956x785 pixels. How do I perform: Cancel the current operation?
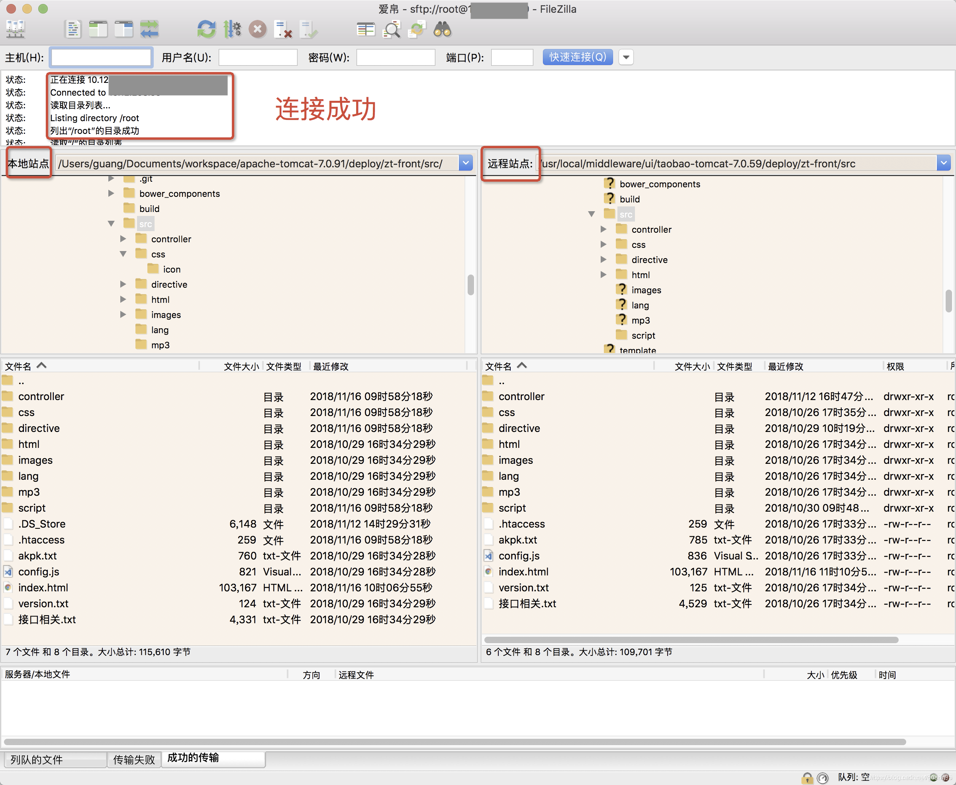click(258, 30)
